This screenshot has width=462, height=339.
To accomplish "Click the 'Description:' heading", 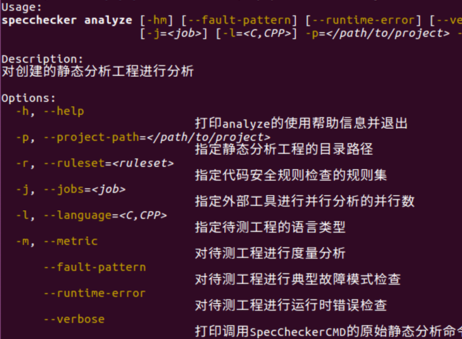I will (x=42, y=59).
